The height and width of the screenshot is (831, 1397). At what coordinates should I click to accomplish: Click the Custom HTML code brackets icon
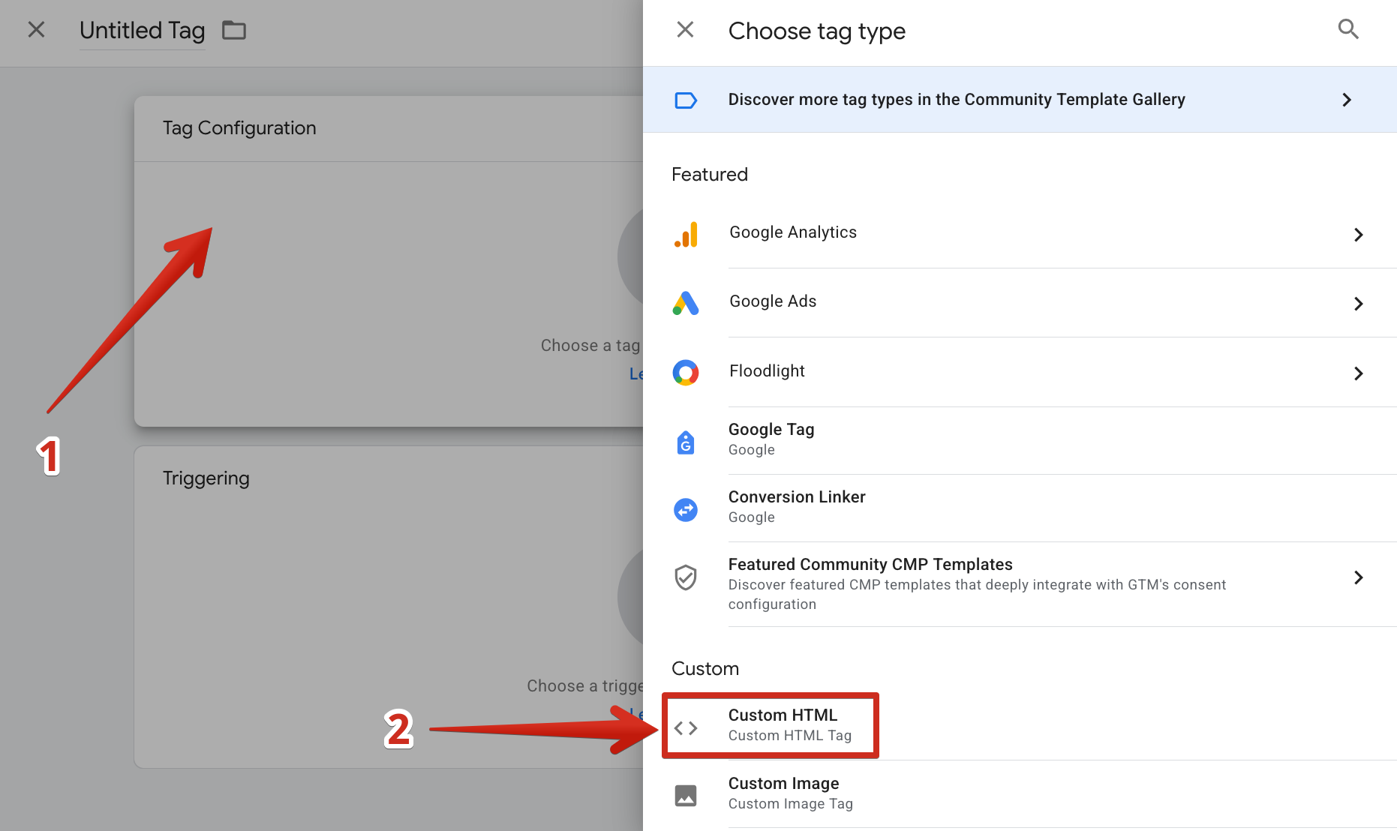686,728
